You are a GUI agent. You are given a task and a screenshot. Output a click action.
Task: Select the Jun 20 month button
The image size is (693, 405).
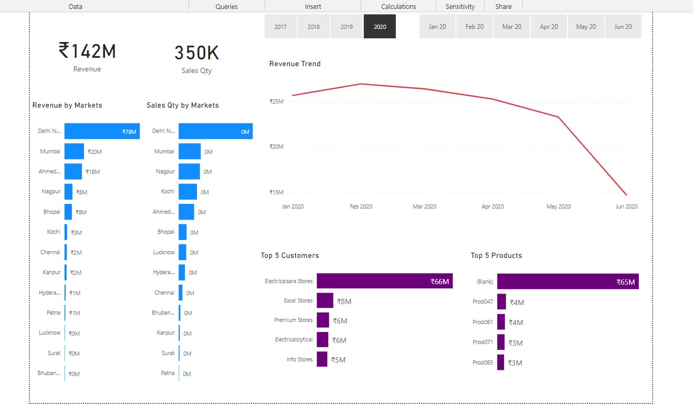623,26
